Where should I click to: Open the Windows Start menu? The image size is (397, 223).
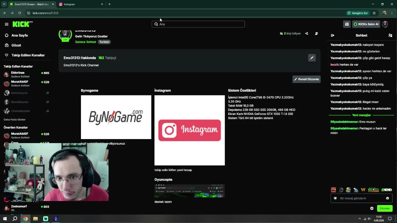point(5,219)
